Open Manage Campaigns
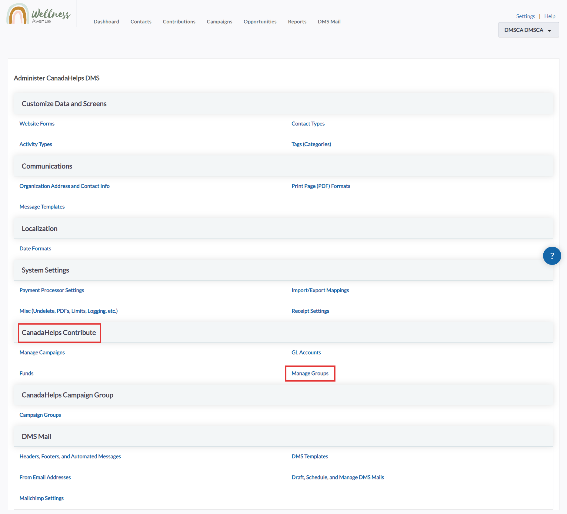This screenshot has height=514, width=567. [42, 352]
